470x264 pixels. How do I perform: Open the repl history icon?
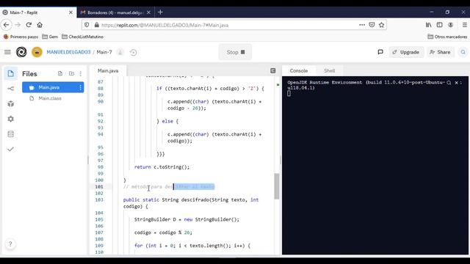pos(133,52)
